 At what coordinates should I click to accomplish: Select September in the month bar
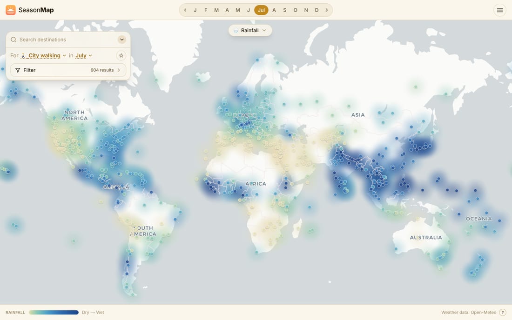(x=285, y=10)
